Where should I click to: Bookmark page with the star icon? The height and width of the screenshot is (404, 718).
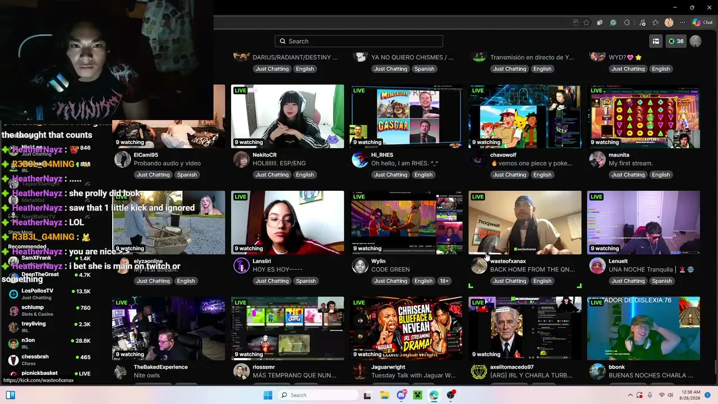pyautogui.click(x=586, y=22)
